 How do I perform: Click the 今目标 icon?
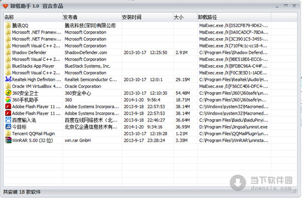pyautogui.click(x=8, y=127)
